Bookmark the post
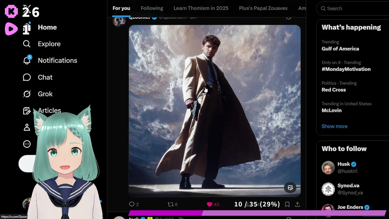Image resolution: width=389 pixels, height=219 pixels. click(x=287, y=204)
